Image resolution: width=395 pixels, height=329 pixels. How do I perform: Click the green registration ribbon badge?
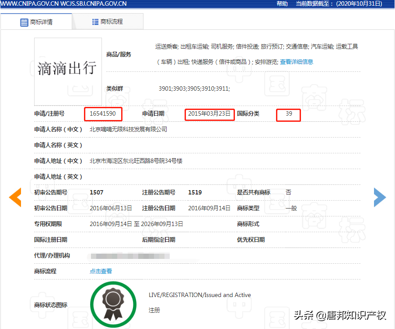point(113,304)
